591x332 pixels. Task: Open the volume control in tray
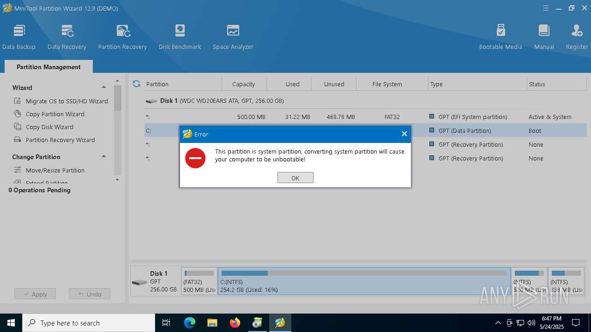531,323
